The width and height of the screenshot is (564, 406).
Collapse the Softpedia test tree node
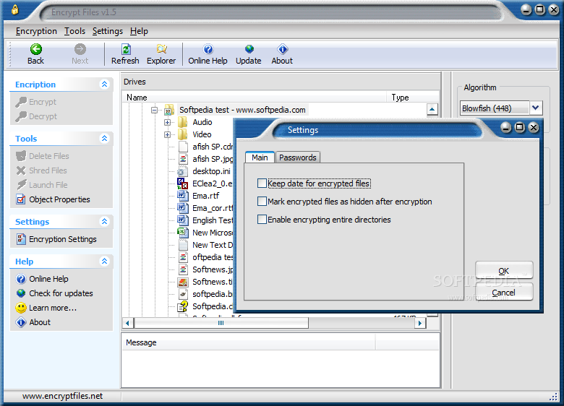[x=154, y=111]
